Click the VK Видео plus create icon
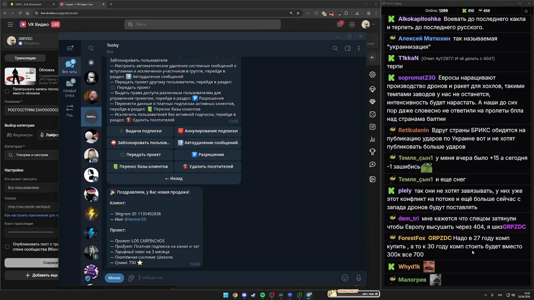 pos(352,25)
